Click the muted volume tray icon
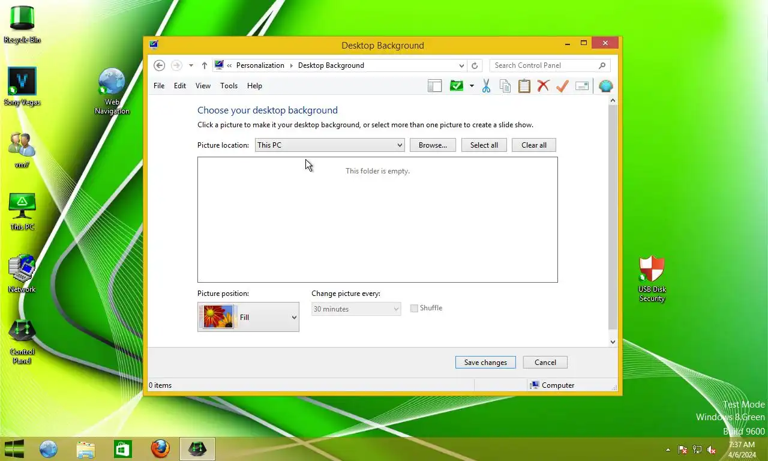 [712, 450]
